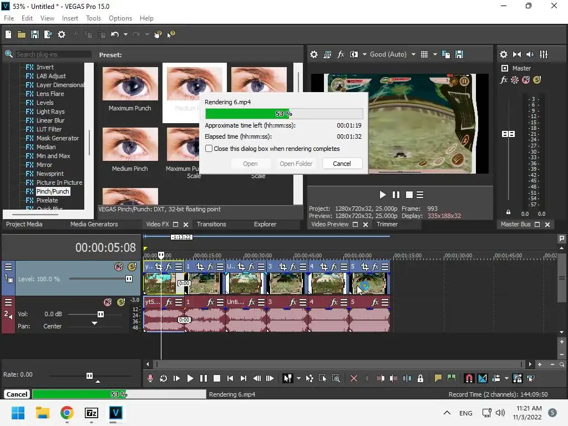Image resolution: width=568 pixels, height=426 pixels.
Task: Mute audio track 2
Action: pyautogui.click(x=108, y=302)
